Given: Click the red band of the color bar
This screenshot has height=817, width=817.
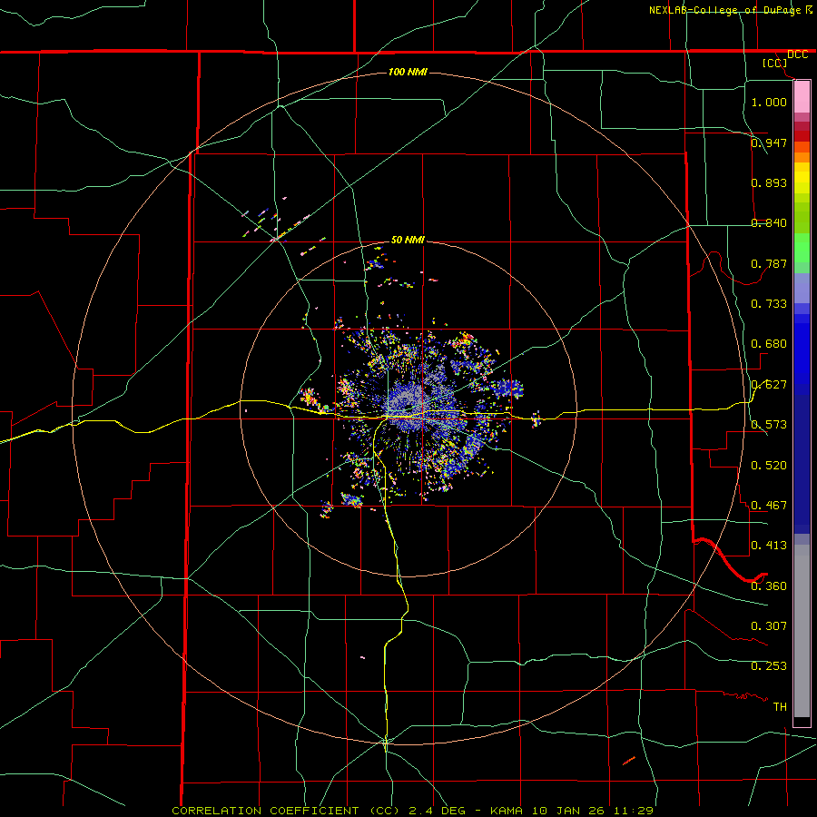Looking at the screenshot, I should pyautogui.click(x=802, y=136).
